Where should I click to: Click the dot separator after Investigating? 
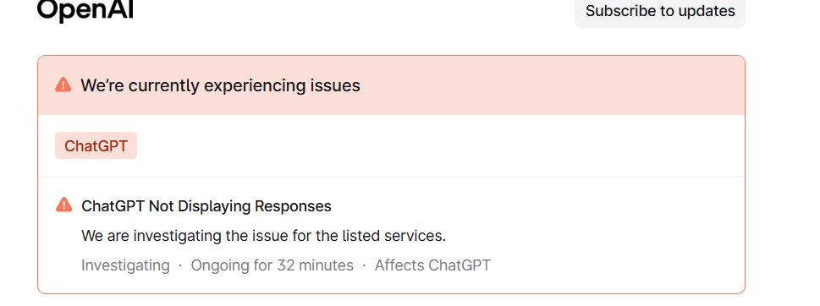tap(180, 265)
